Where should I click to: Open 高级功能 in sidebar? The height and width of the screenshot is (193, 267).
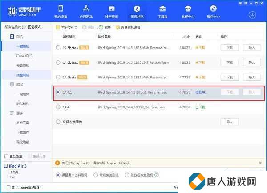[23, 142]
